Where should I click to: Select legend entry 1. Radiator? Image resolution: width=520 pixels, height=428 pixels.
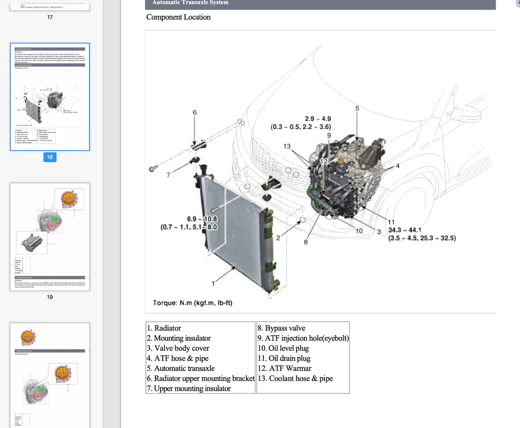click(x=164, y=328)
